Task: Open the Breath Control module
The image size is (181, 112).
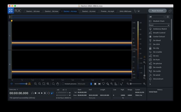Action: [x=157, y=33]
